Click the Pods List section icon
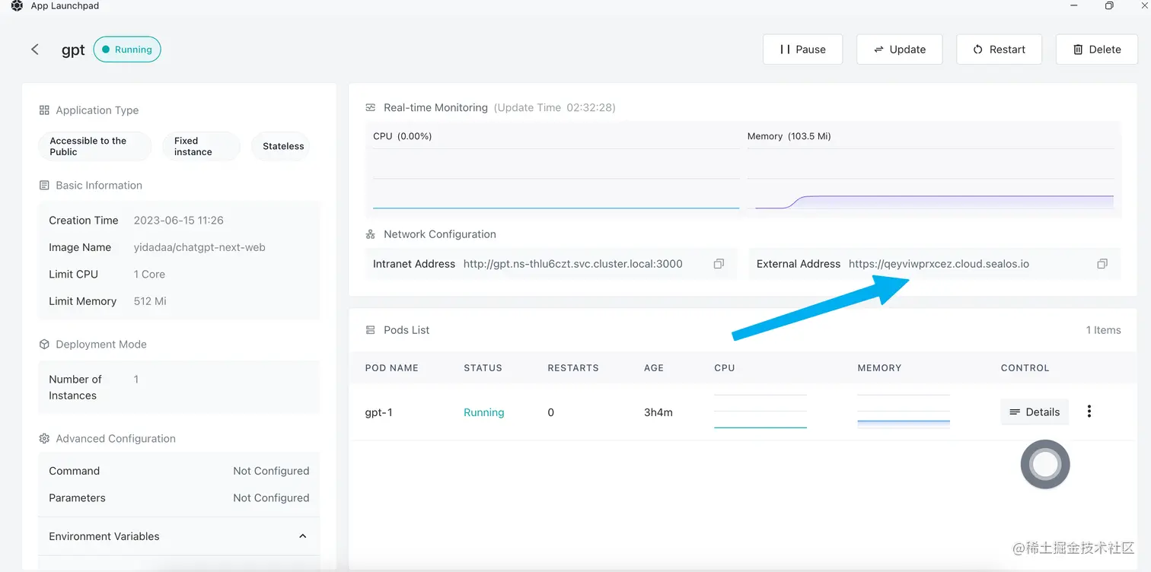Viewport: 1151px width, 572px height. click(x=371, y=330)
